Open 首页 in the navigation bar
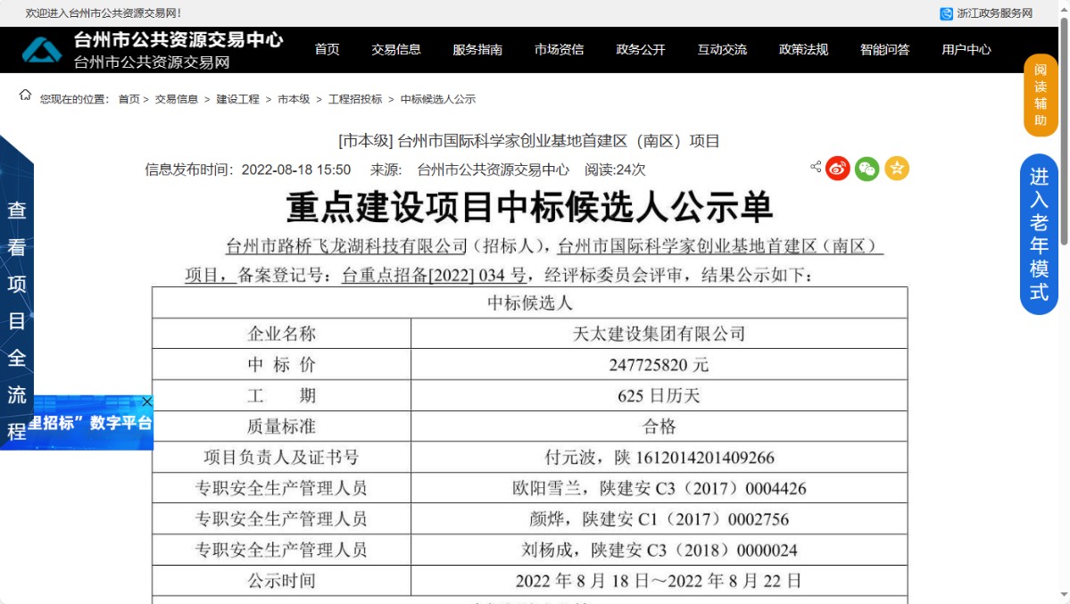 click(327, 50)
